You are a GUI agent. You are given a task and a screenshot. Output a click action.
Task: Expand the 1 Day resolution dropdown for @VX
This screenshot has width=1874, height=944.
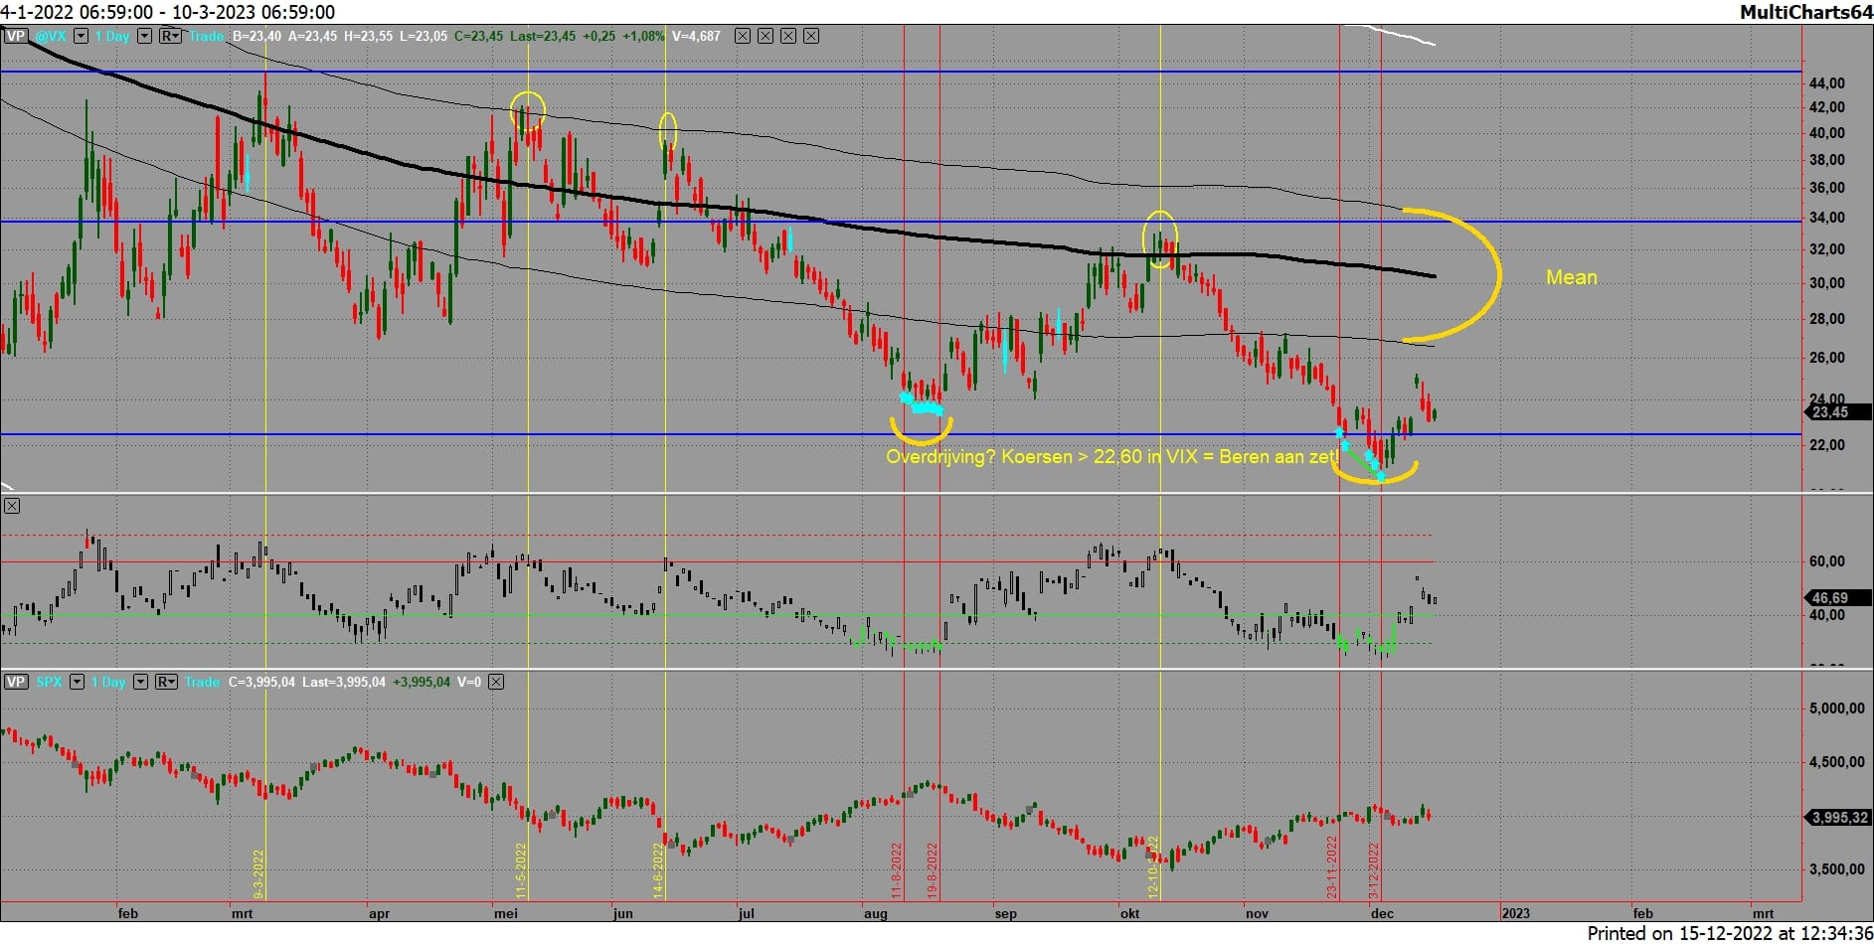click(144, 36)
